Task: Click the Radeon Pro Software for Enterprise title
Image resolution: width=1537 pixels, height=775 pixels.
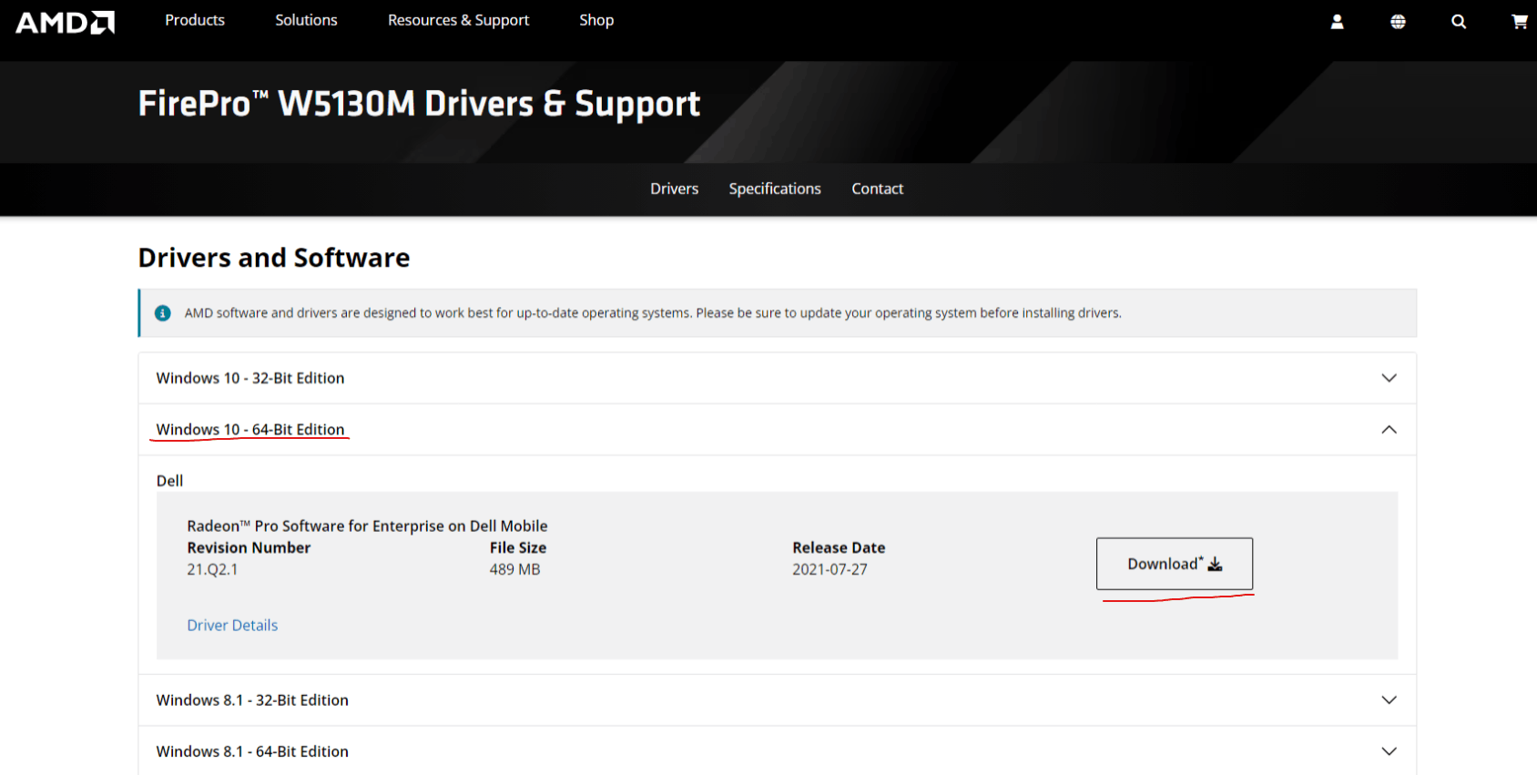Action: click(367, 525)
